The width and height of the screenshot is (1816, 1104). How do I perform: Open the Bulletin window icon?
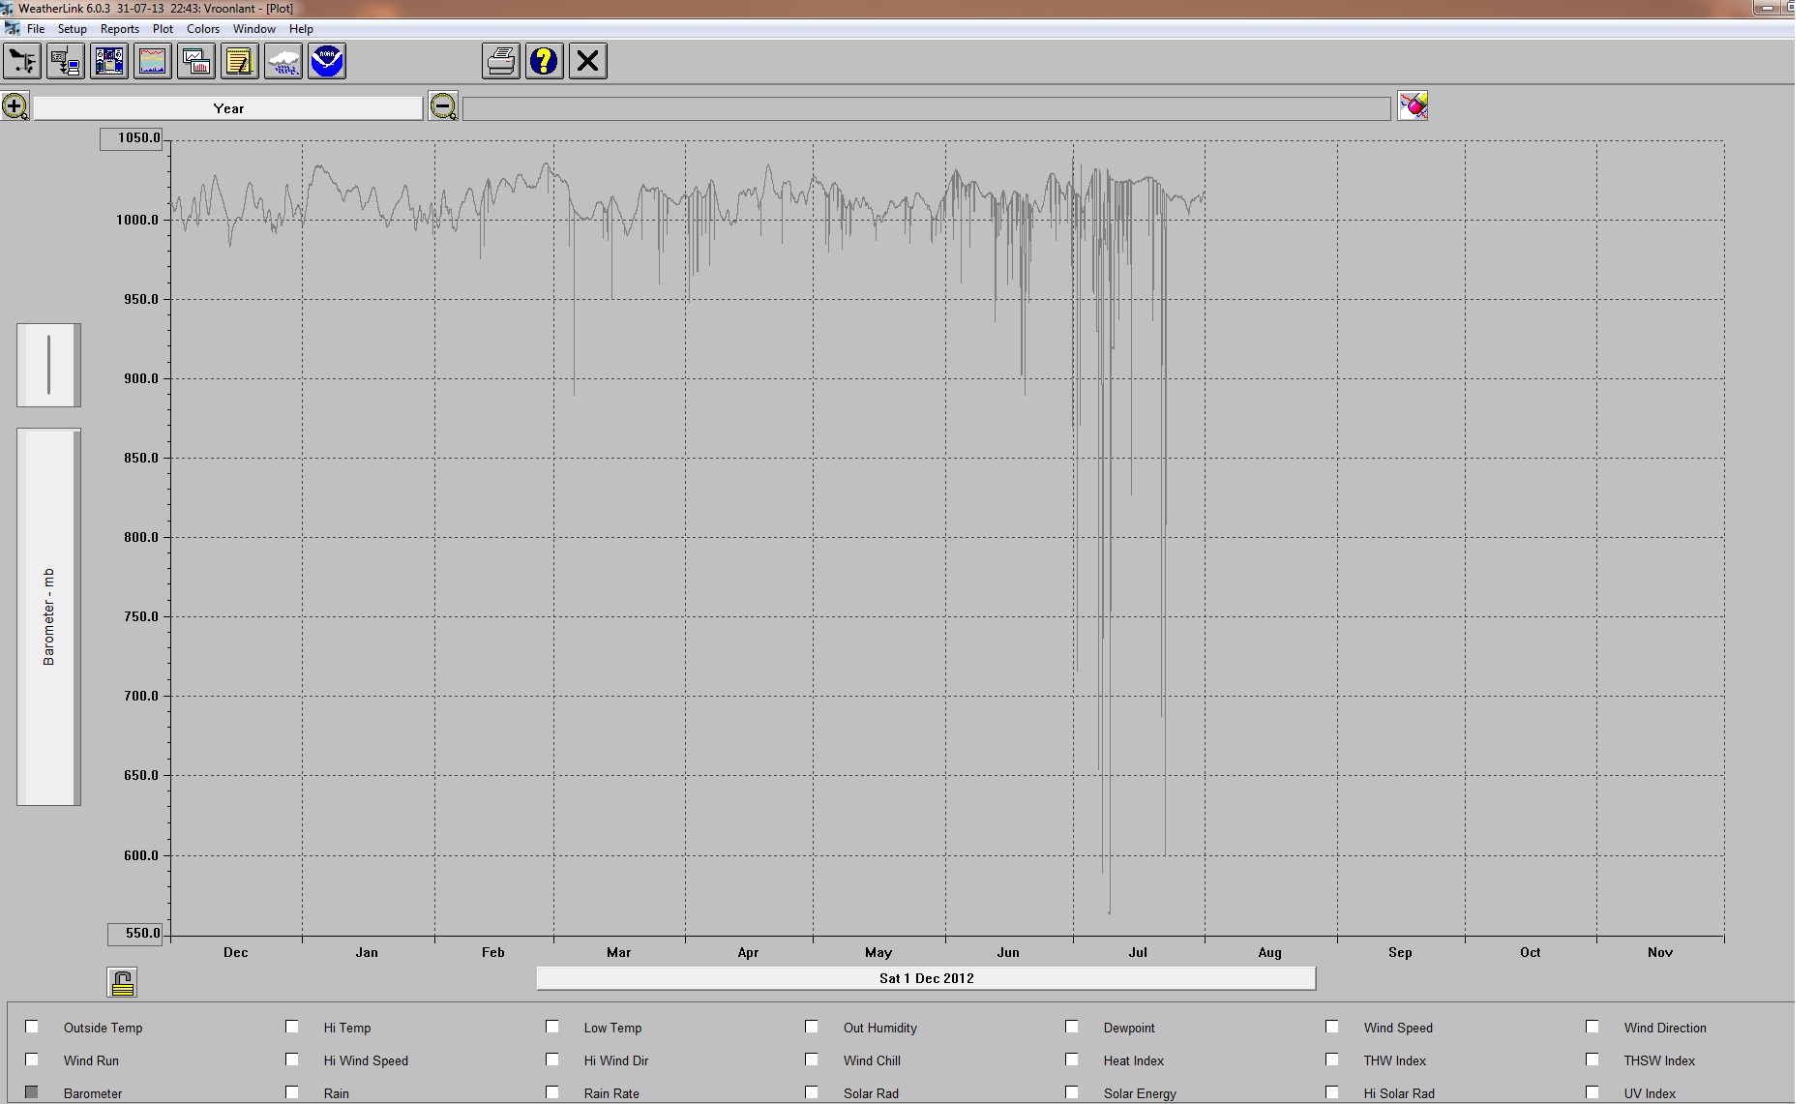point(108,61)
